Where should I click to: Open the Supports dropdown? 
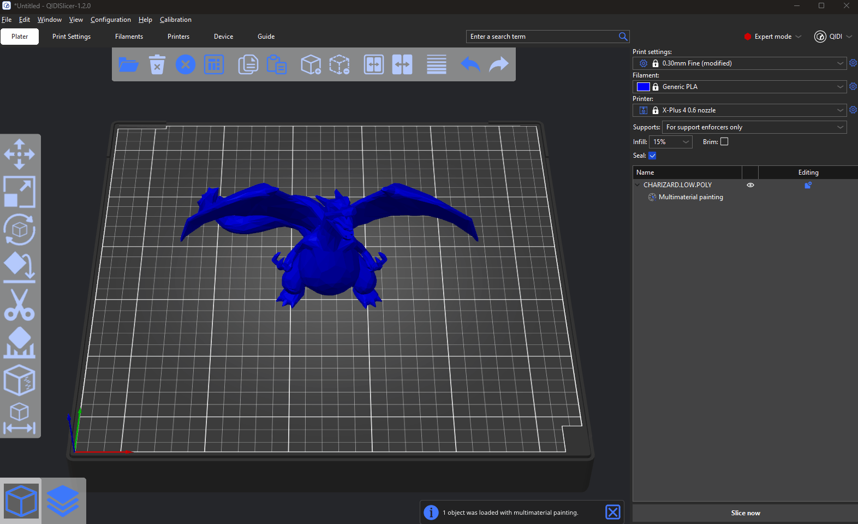754,127
